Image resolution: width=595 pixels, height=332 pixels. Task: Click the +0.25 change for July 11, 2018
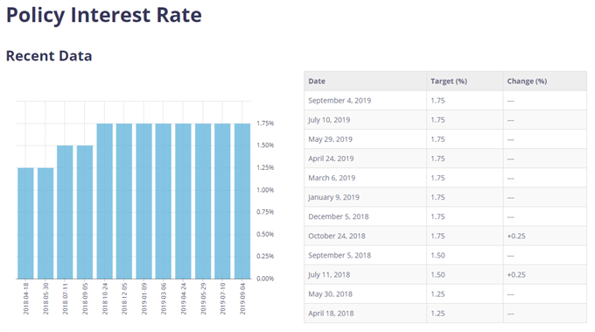(516, 275)
